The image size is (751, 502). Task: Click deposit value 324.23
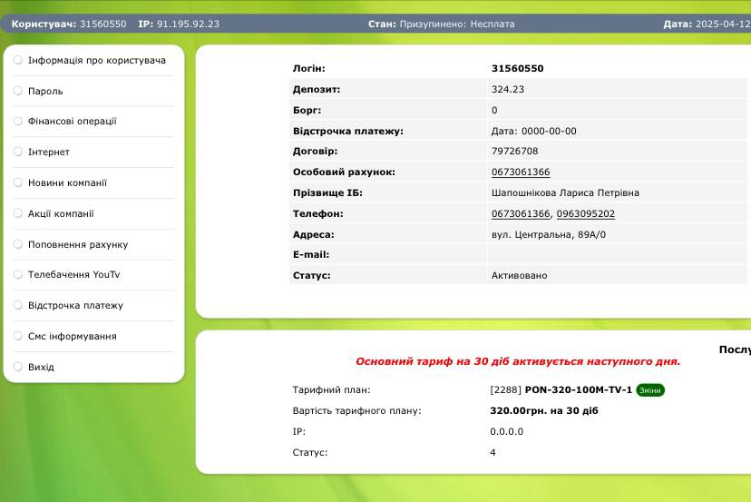[508, 89]
